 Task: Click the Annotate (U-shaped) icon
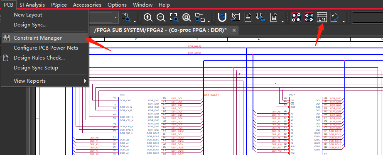(x=222, y=17)
